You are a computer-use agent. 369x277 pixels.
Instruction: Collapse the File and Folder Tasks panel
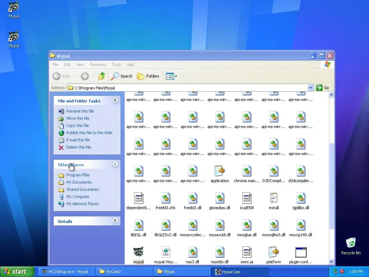pos(115,100)
